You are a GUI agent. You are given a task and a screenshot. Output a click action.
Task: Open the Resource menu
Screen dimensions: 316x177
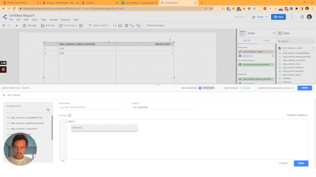click(x=65, y=20)
